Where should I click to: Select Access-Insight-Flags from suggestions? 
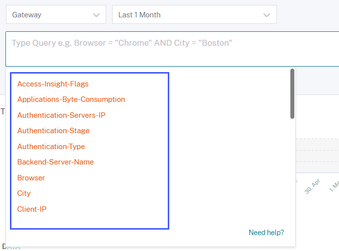point(53,84)
